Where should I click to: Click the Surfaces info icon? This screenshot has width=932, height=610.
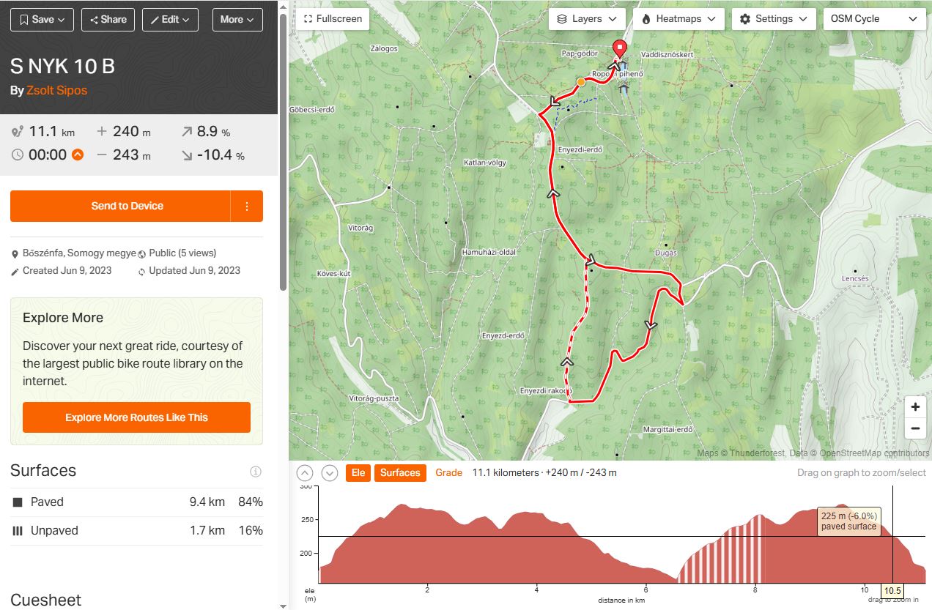pyautogui.click(x=256, y=472)
